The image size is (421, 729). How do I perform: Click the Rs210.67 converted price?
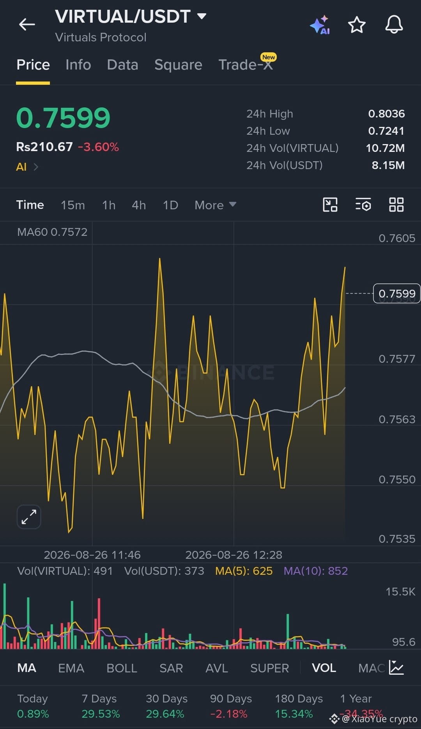(x=44, y=147)
